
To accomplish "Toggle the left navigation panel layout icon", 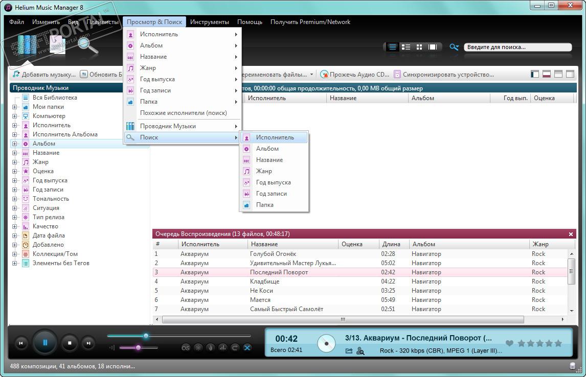I will [535, 74].
